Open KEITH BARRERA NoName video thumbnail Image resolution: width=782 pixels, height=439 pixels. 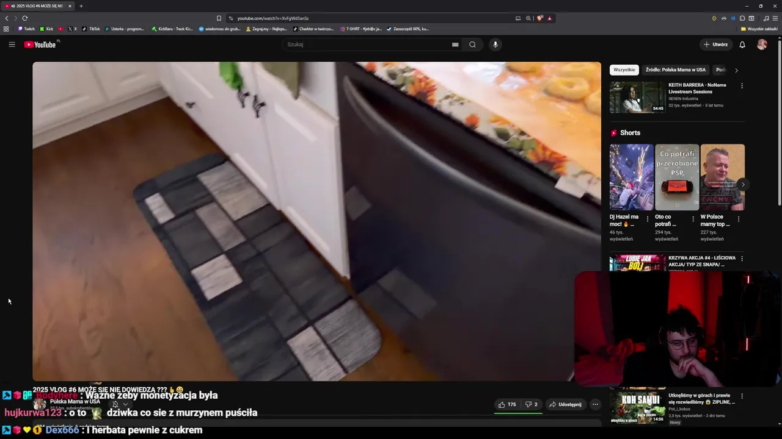(x=637, y=97)
